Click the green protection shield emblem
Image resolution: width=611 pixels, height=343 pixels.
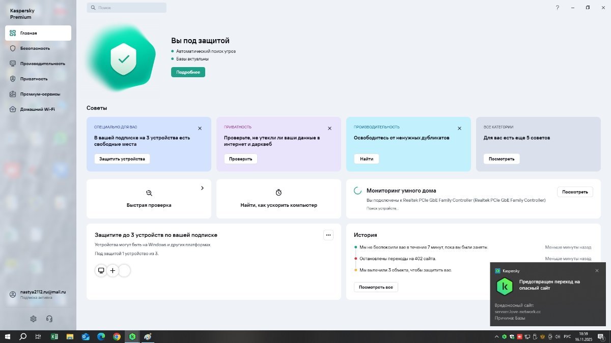point(123,59)
